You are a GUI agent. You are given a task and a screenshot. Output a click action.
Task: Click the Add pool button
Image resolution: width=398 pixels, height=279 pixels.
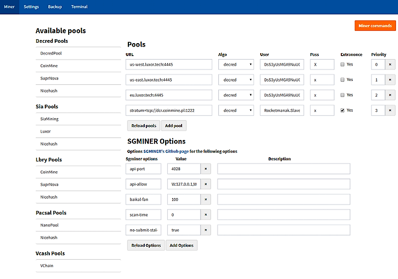click(174, 126)
